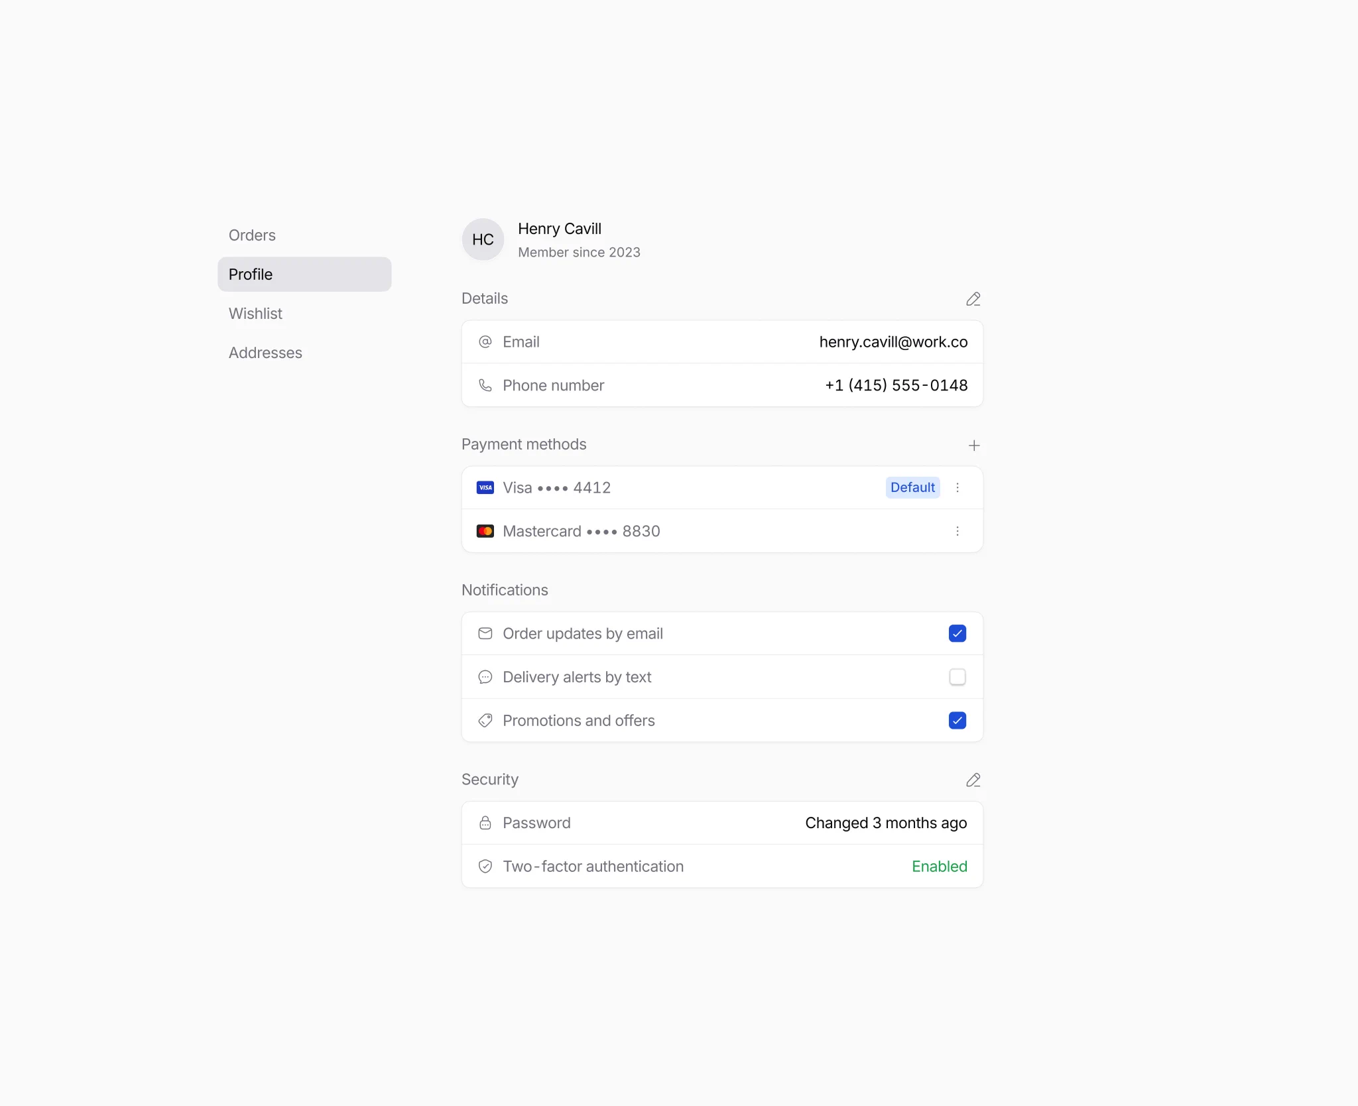Add a payment method with plus icon
Screen dimensions: 1358x1106
[973, 446]
